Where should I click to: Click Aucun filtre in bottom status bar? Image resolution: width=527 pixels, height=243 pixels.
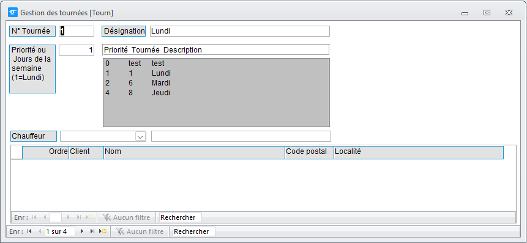[x=140, y=231]
